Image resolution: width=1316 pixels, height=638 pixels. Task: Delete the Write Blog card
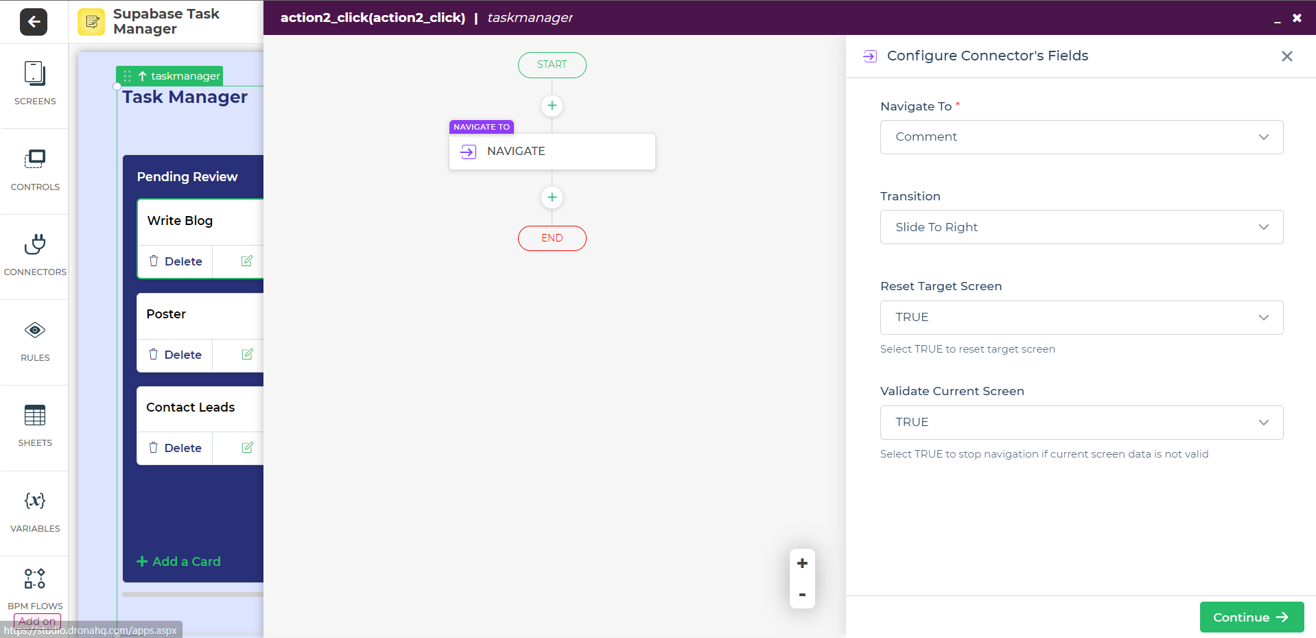[x=176, y=261]
